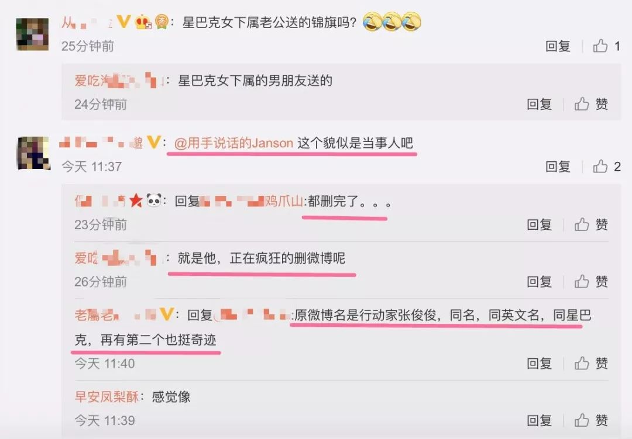The width and height of the screenshot is (632, 439).
Task: Reply to the 25分钟前 top comment
Action: point(558,46)
